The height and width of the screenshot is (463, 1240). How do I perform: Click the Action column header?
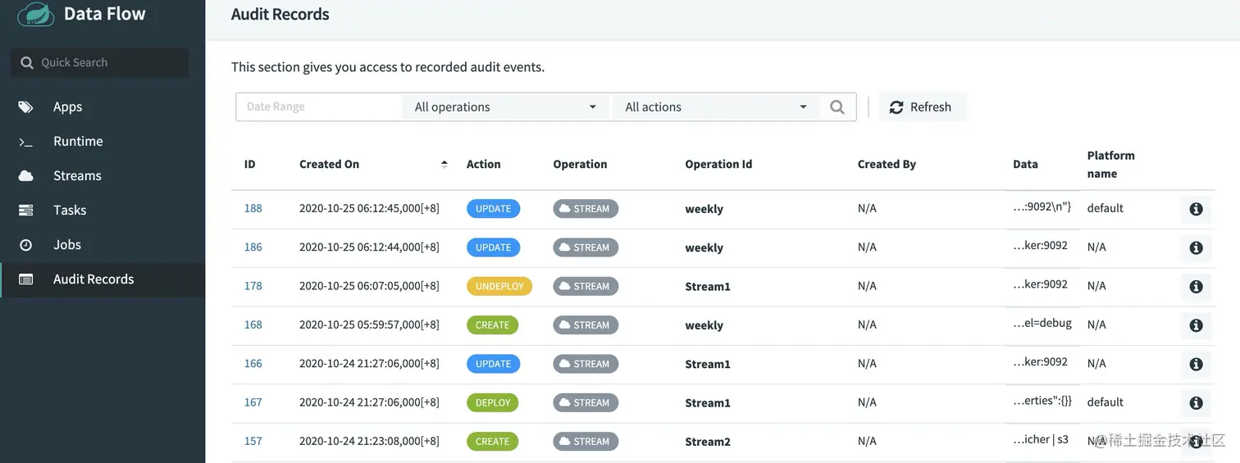(x=484, y=164)
